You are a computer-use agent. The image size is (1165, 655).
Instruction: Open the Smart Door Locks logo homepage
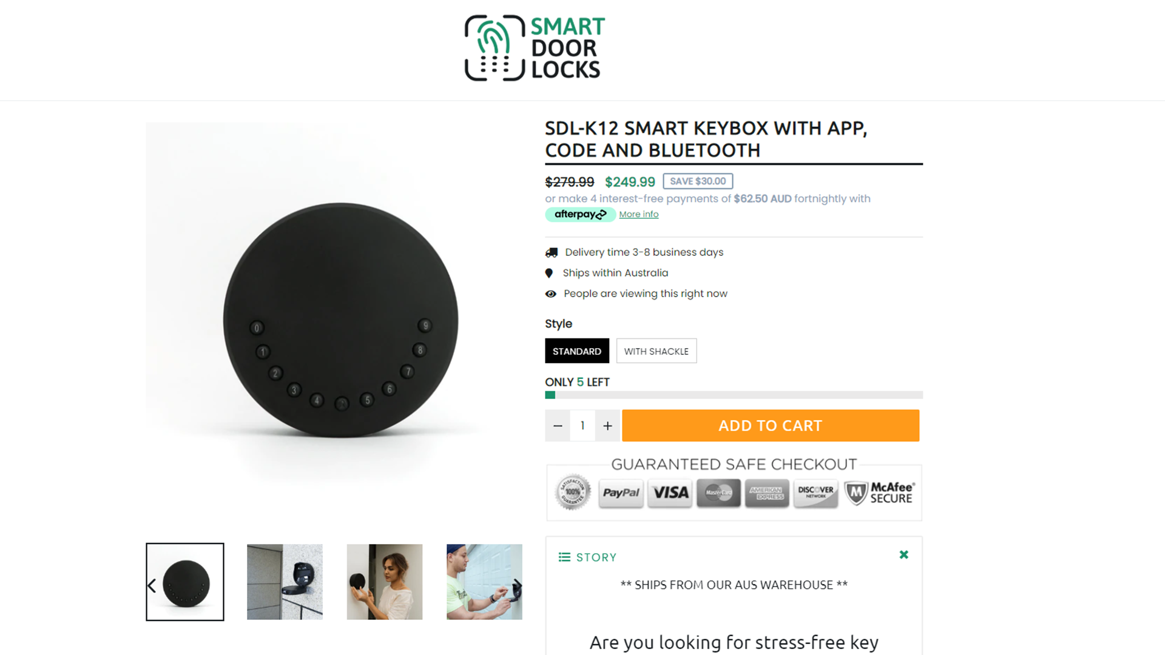(535, 48)
